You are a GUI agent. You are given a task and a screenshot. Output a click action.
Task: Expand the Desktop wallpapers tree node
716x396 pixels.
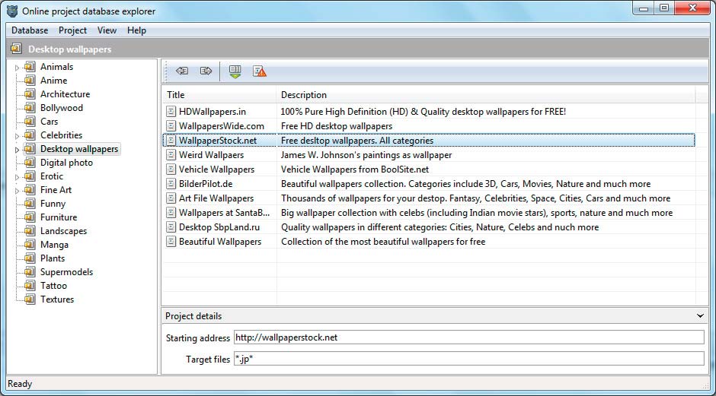(x=17, y=150)
